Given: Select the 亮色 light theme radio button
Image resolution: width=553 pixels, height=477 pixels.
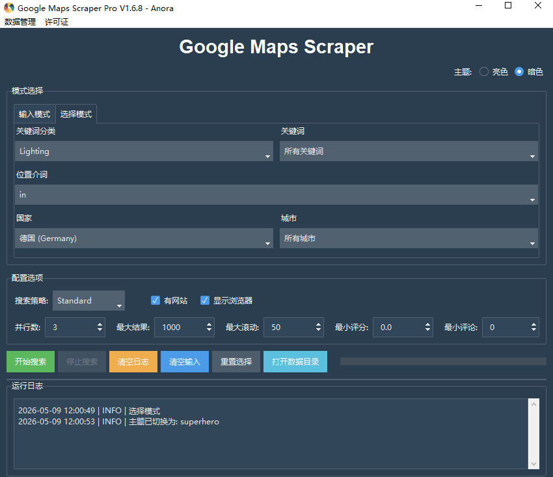Looking at the screenshot, I should pyautogui.click(x=484, y=72).
